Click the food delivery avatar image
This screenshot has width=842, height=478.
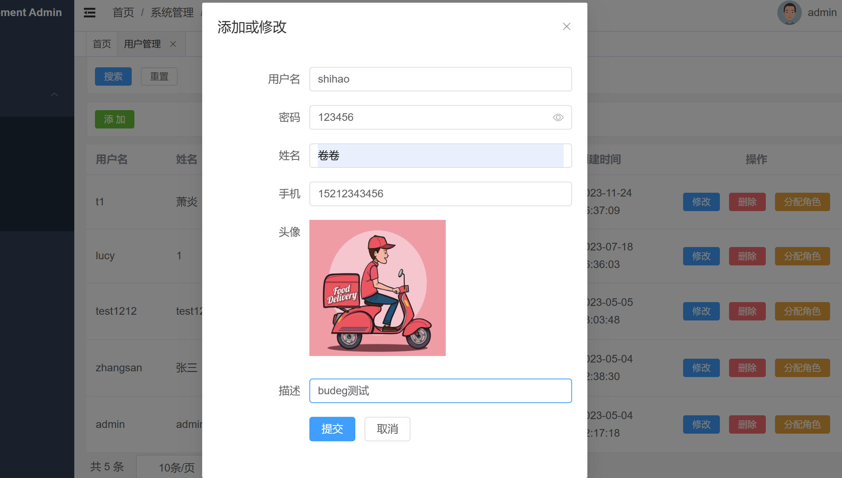point(378,288)
